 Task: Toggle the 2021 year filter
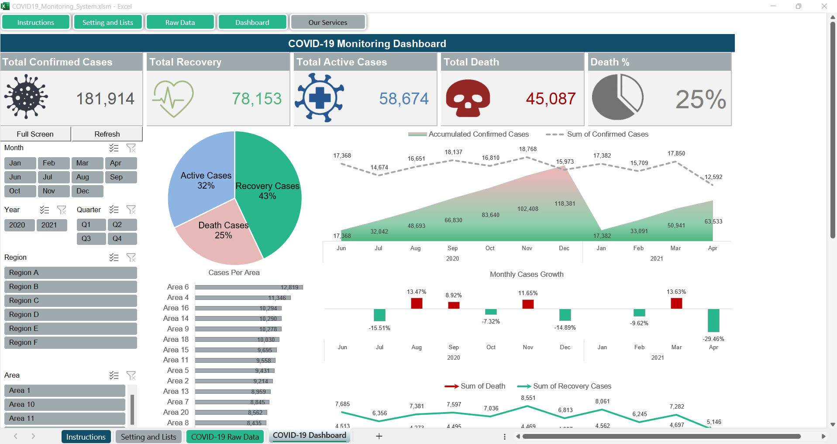(x=52, y=225)
